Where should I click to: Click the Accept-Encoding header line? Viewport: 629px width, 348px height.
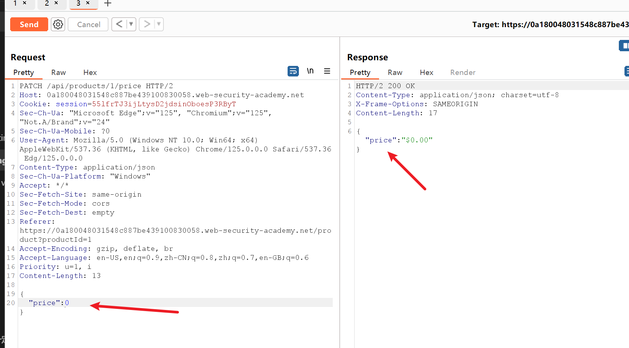96,249
